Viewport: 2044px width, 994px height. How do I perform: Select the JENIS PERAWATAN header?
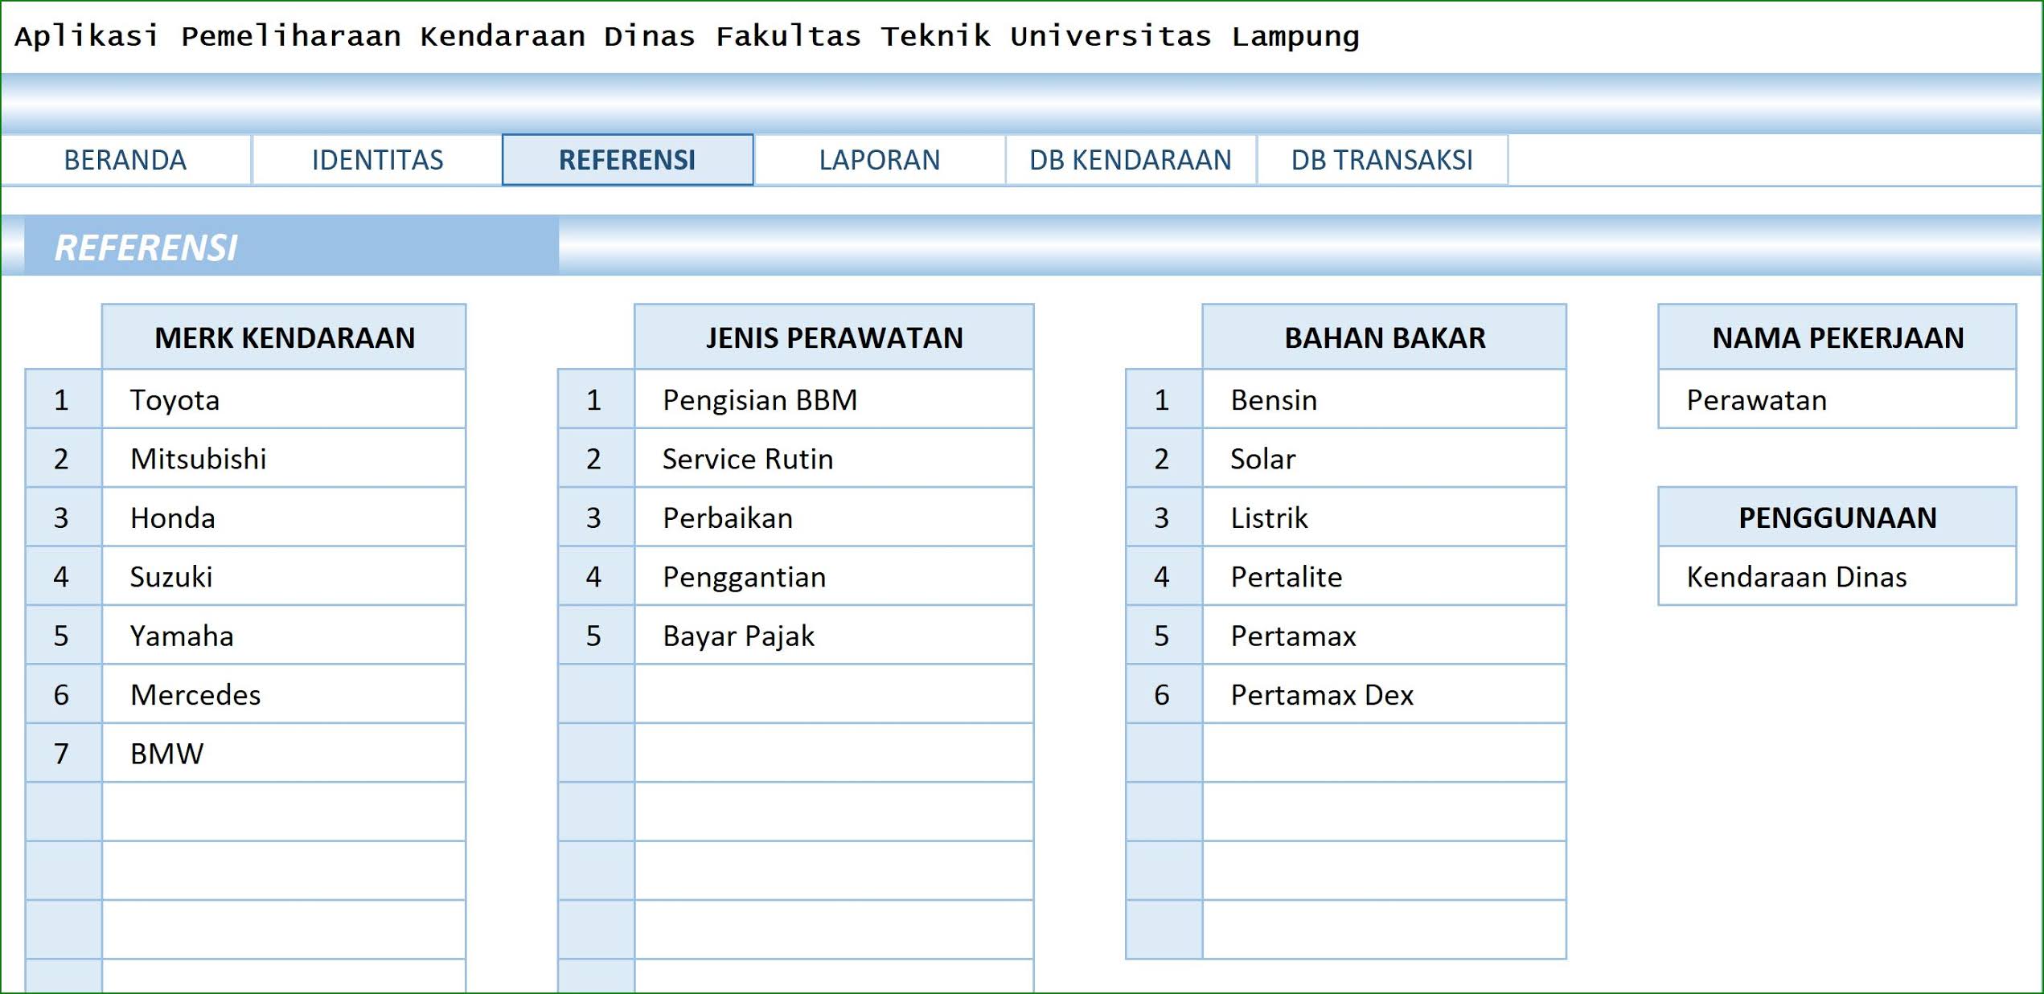[834, 337]
